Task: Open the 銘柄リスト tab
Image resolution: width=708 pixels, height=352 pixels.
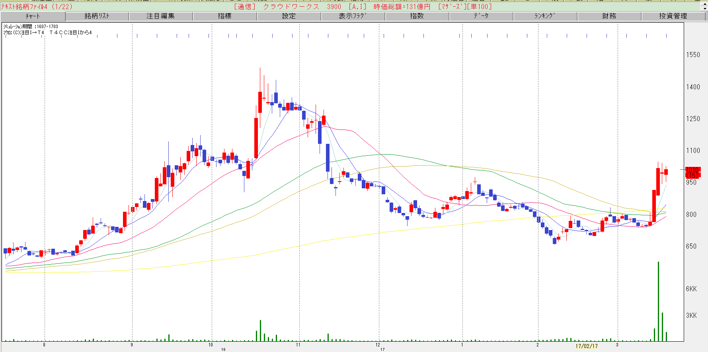Action: tap(97, 16)
